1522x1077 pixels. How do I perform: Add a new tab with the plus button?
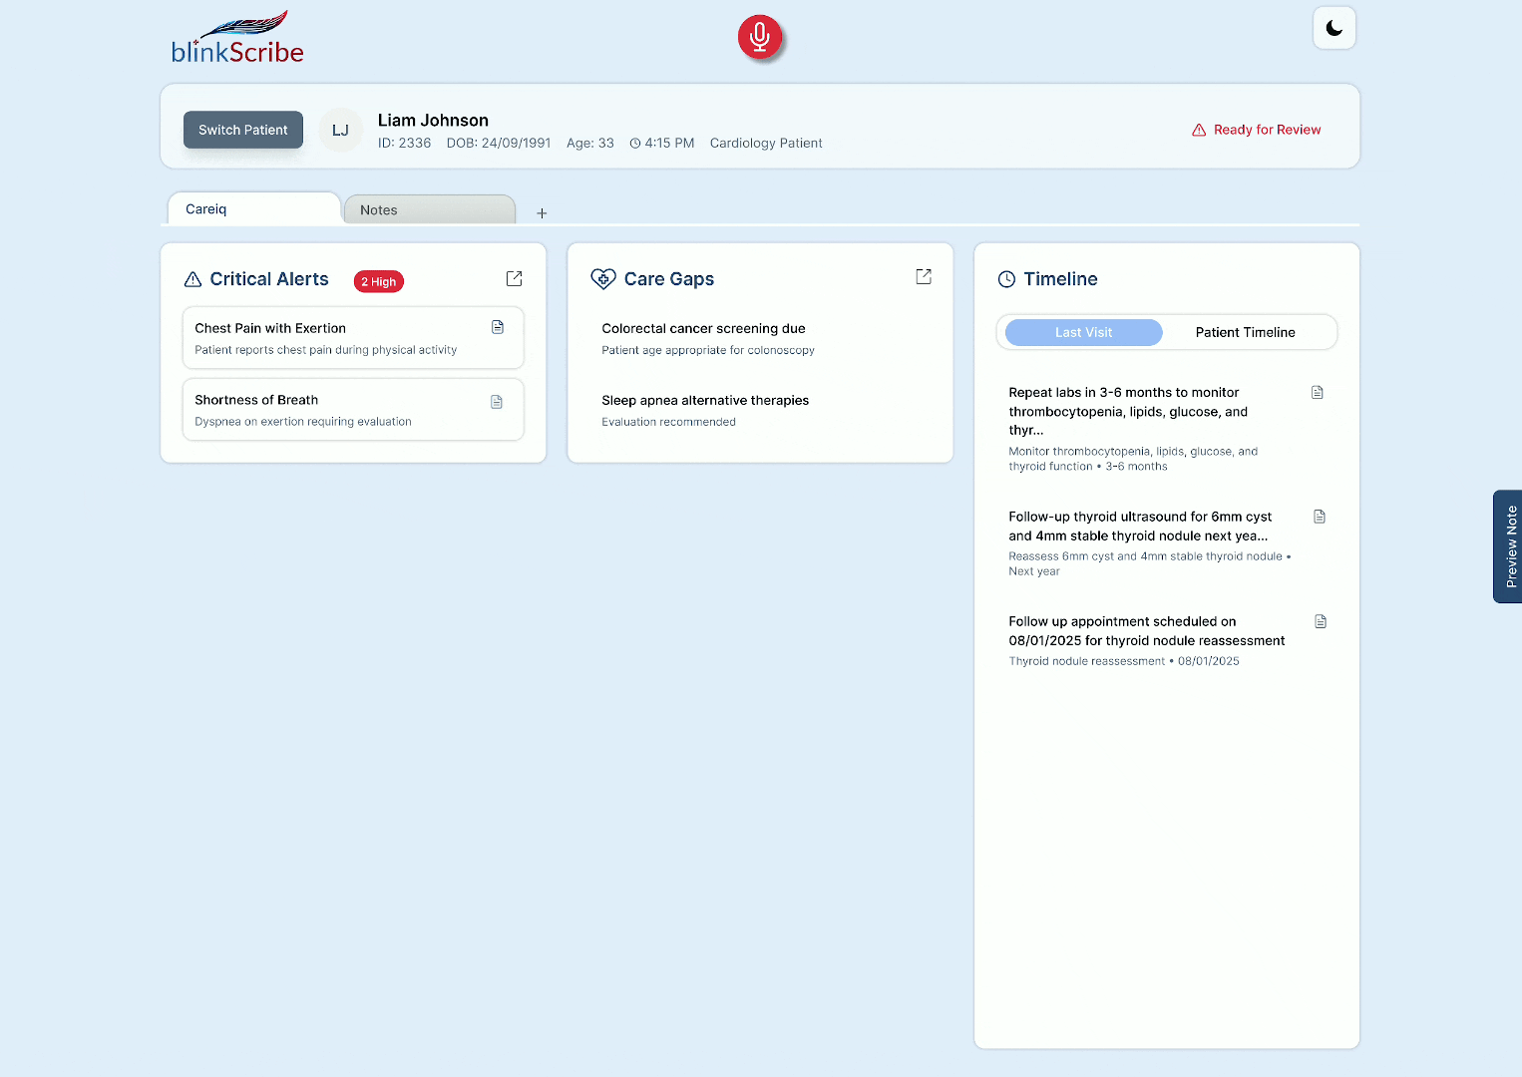pyautogui.click(x=542, y=213)
